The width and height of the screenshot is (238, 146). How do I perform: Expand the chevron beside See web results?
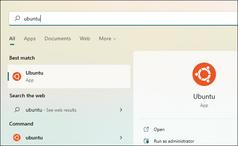(x=121, y=110)
